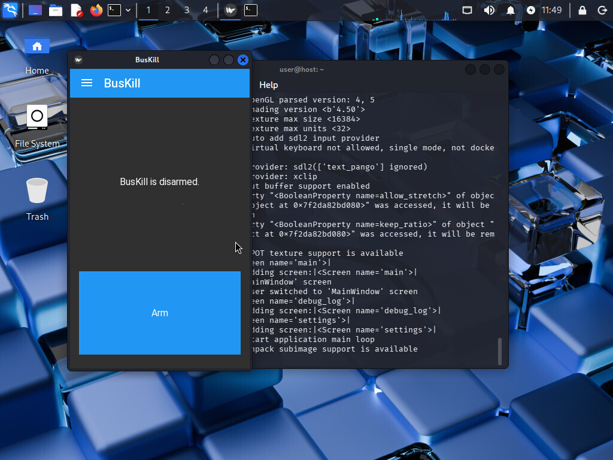Viewport: 613px width, 460px height.
Task: Open the log out icon
Action: (x=602, y=10)
